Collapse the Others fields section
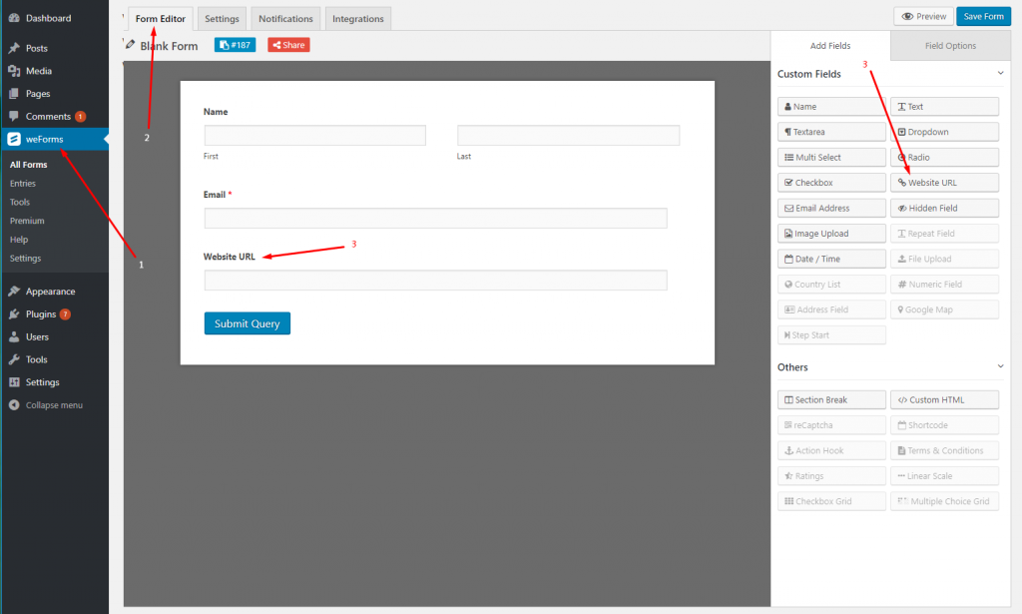The width and height of the screenshot is (1022, 614). pyautogui.click(x=1001, y=367)
